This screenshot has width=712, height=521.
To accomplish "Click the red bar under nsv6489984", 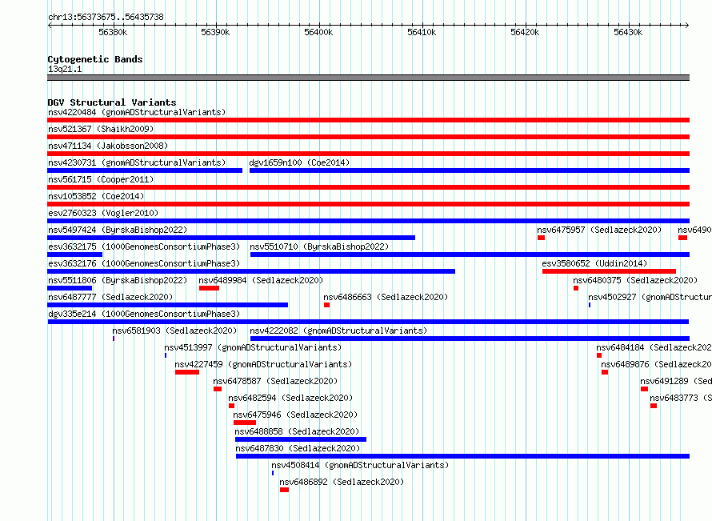I will point(209,288).
